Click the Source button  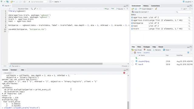pos(119,9)
